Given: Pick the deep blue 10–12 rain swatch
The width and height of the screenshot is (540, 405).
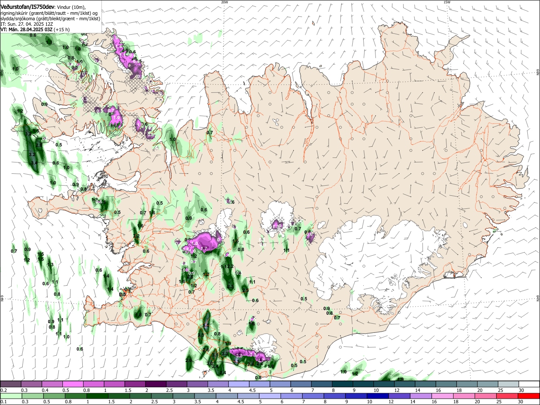Looking at the screenshot, I should (x=378, y=396).
